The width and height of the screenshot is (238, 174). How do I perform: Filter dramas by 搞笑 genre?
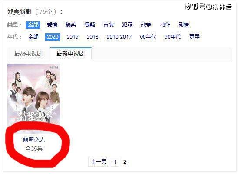71,25
